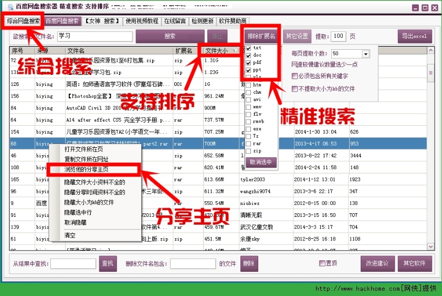
Task: Choose 打开文件所在页 from context menu
Action: tap(95, 149)
